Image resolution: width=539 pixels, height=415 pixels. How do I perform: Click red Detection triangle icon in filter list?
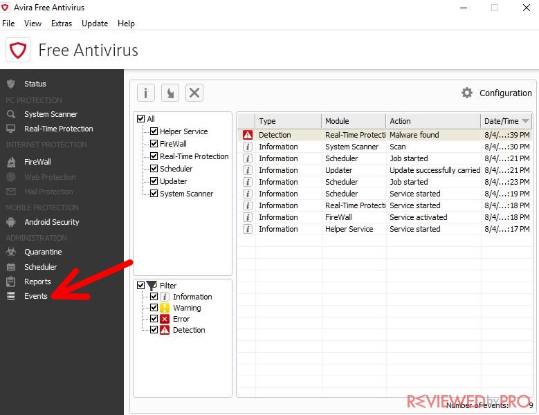pos(165,330)
